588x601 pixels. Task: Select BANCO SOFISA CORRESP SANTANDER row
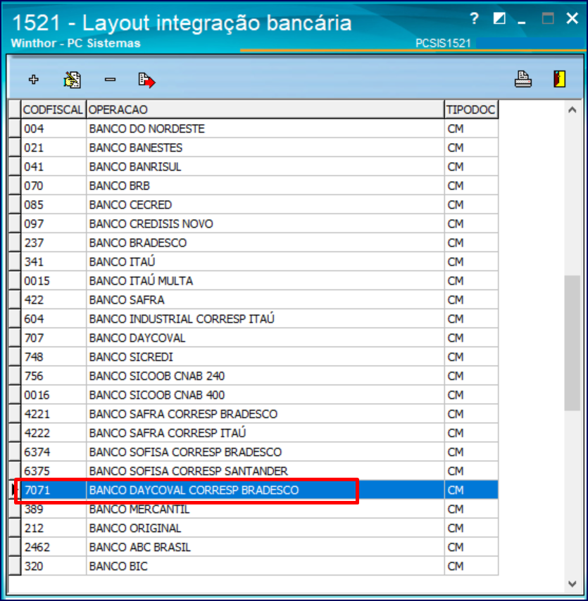click(x=254, y=471)
